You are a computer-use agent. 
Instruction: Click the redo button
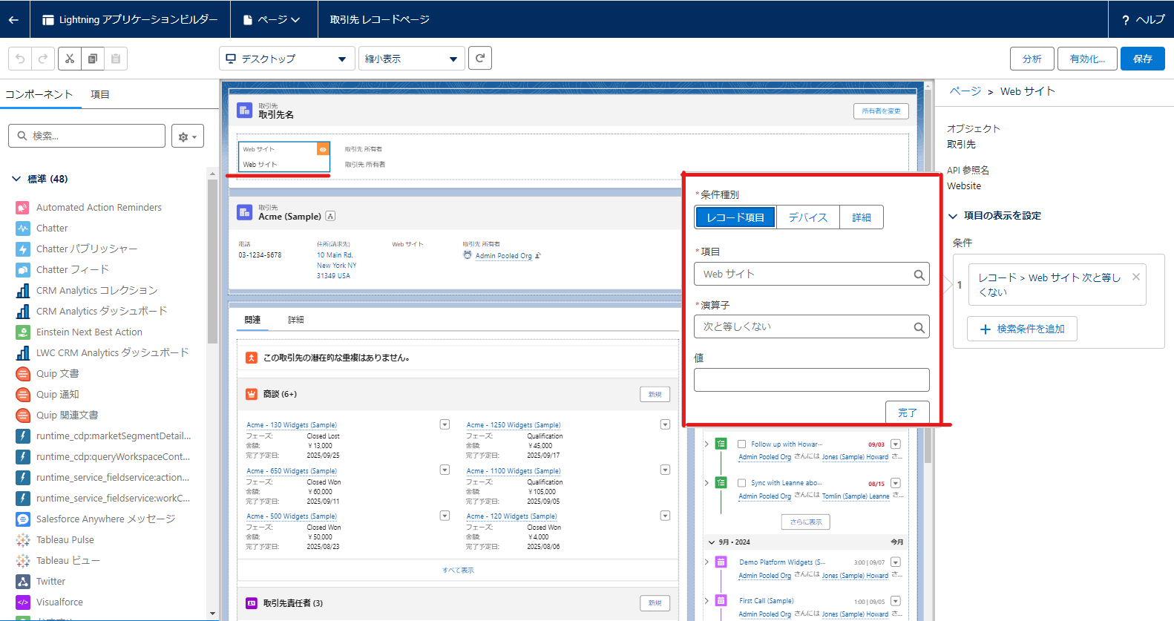point(43,59)
